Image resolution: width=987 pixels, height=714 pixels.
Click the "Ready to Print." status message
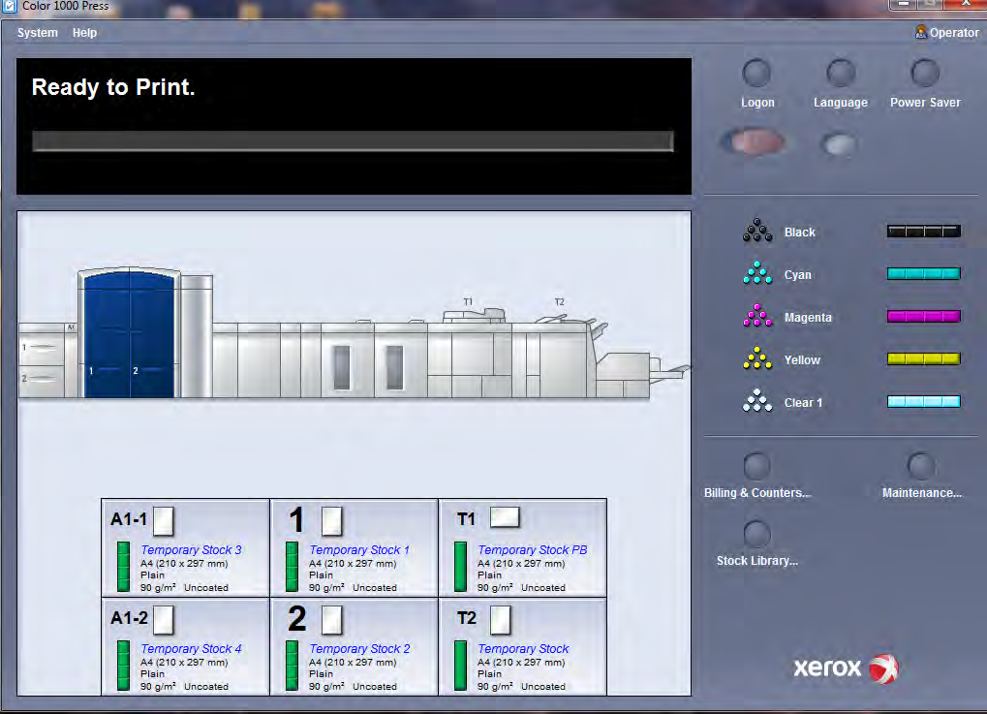113,87
